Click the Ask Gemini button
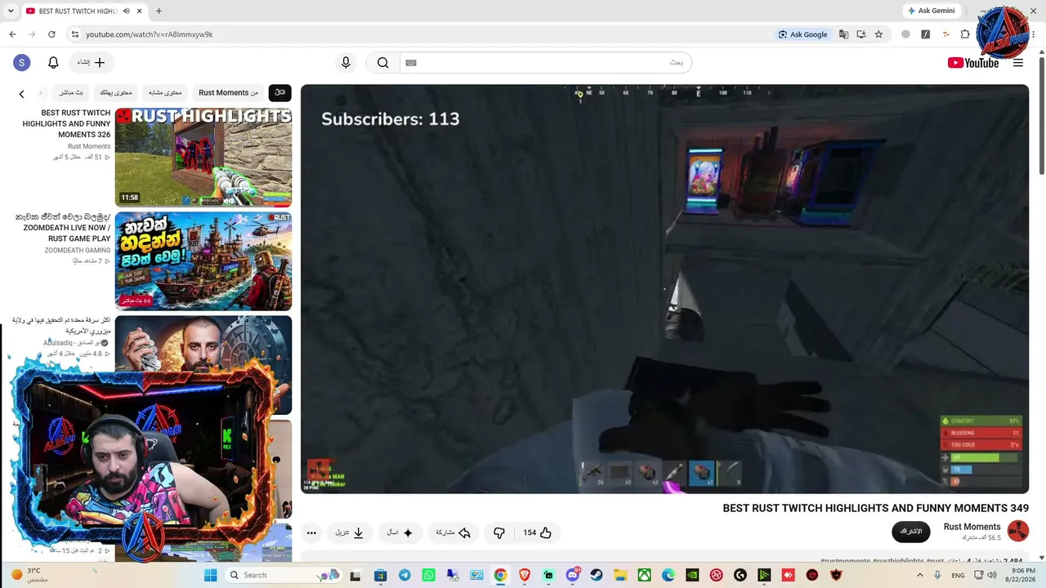This screenshot has width=1046, height=588. coord(931,11)
